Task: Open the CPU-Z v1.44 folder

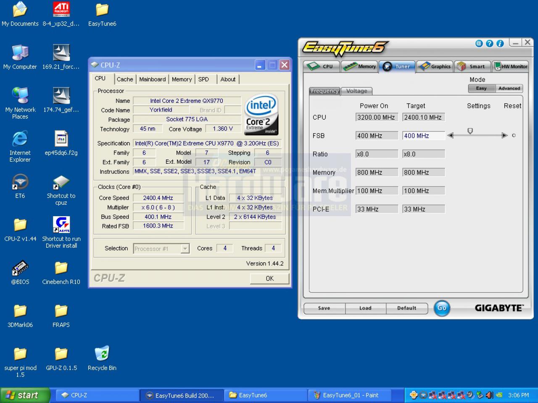Action: pos(20,230)
